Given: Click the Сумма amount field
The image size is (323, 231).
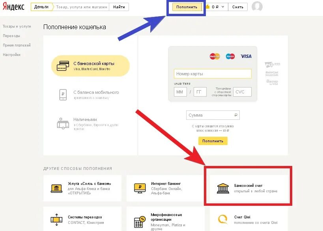Looking at the screenshot, I should 213,115.
